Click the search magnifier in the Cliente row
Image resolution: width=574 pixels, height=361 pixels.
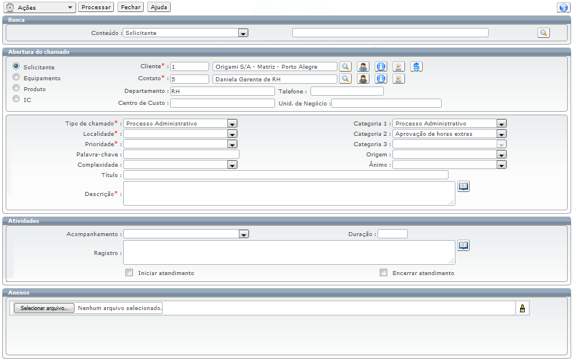345,66
